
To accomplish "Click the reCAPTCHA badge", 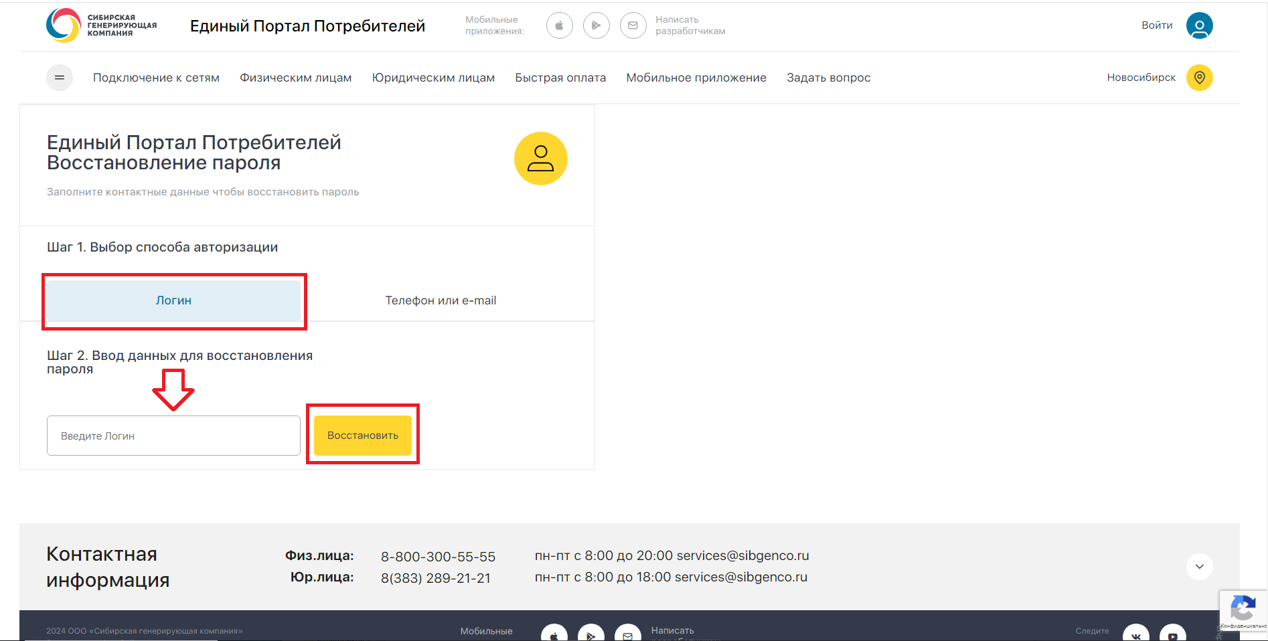I will click(1243, 611).
